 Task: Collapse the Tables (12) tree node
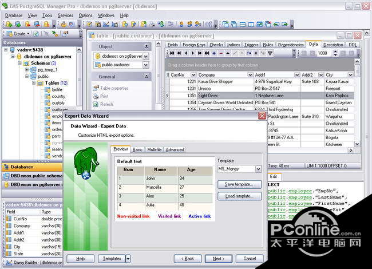[34, 83]
